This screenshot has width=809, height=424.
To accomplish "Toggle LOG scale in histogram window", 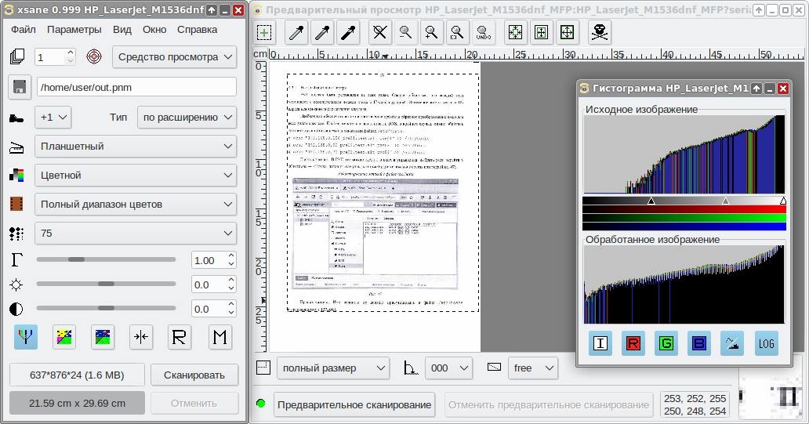I will (x=766, y=343).
